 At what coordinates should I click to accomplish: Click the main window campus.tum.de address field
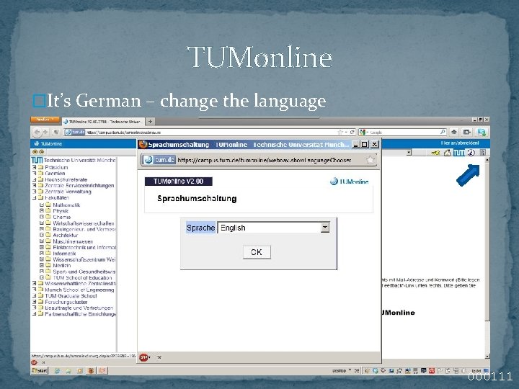click(210, 133)
